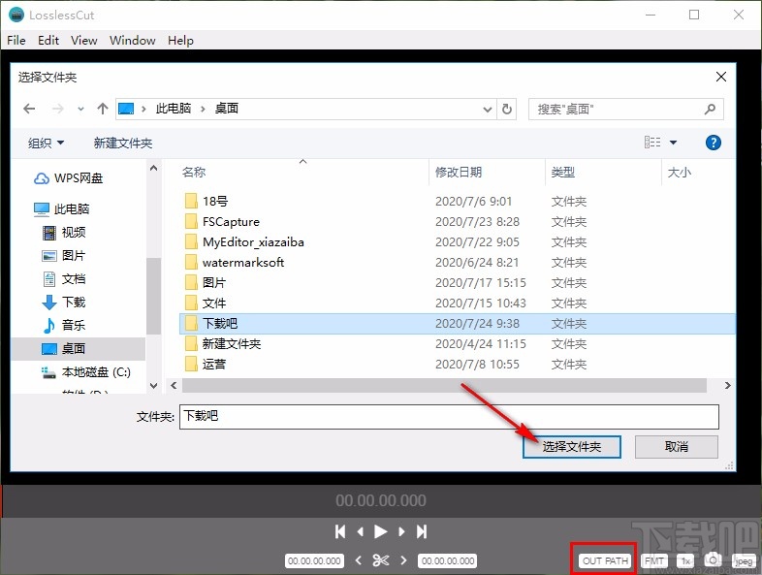Play the video
This screenshot has height=575, width=762.
pyautogui.click(x=380, y=531)
